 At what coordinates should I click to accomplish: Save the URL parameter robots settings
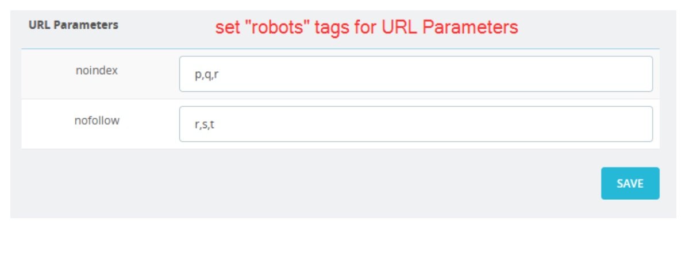pyautogui.click(x=630, y=183)
